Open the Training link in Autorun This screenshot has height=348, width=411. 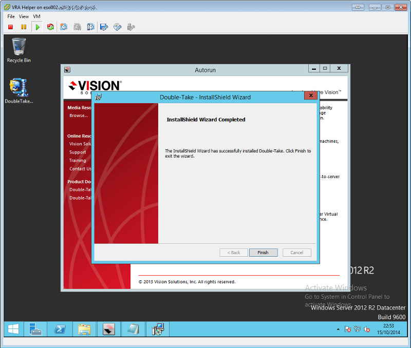click(x=78, y=161)
